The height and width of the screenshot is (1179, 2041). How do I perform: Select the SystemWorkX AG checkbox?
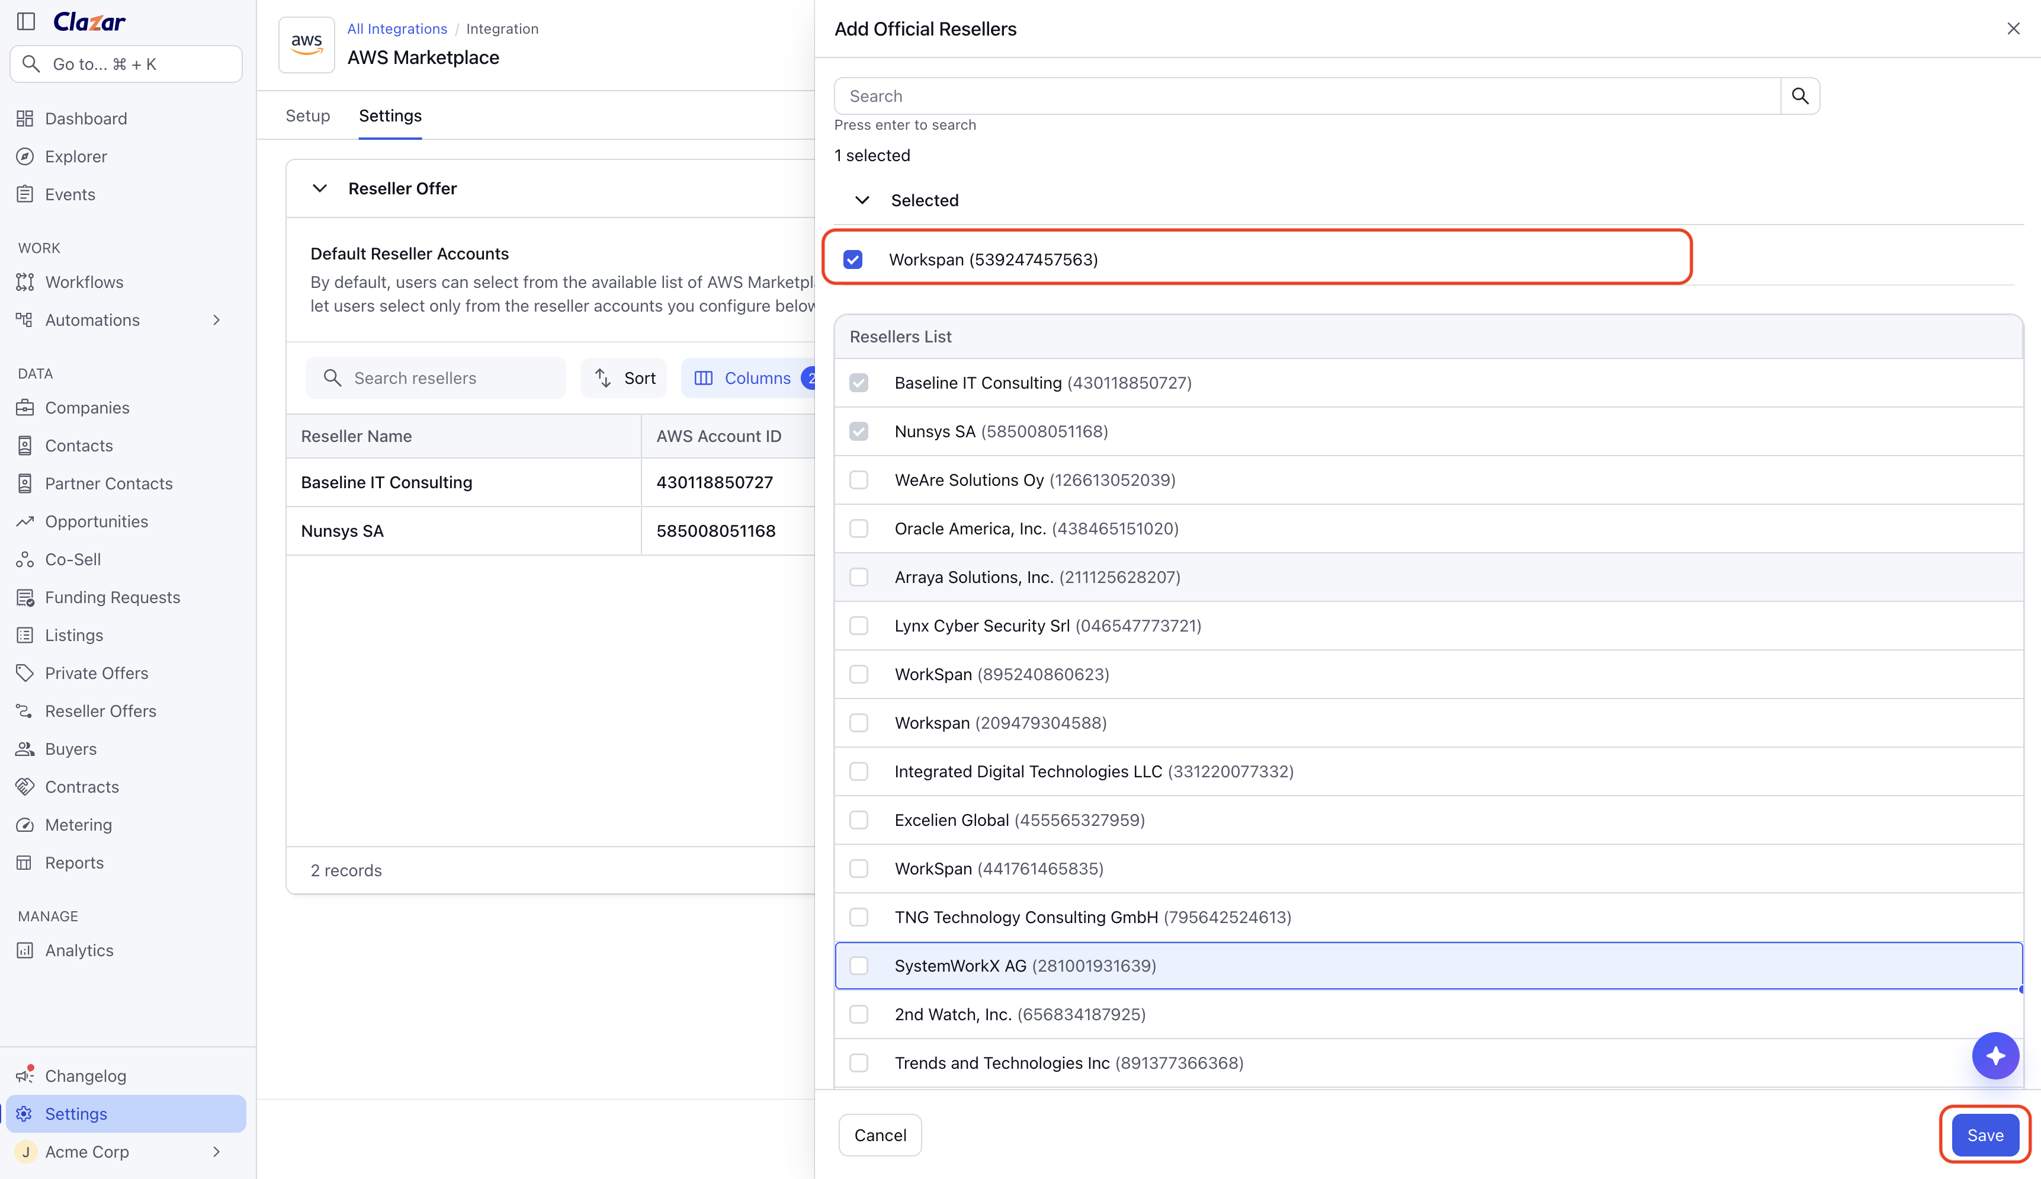(x=859, y=966)
